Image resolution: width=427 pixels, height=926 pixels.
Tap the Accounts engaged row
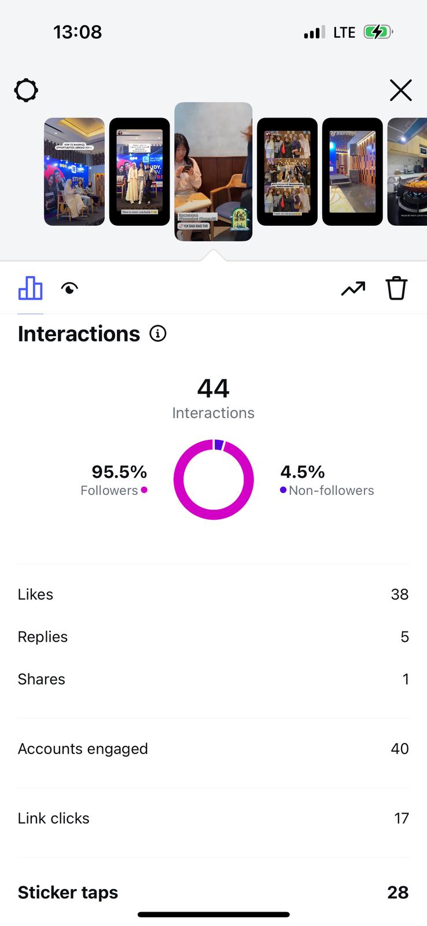[x=213, y=748]
